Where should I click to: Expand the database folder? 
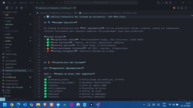point(9,24)
